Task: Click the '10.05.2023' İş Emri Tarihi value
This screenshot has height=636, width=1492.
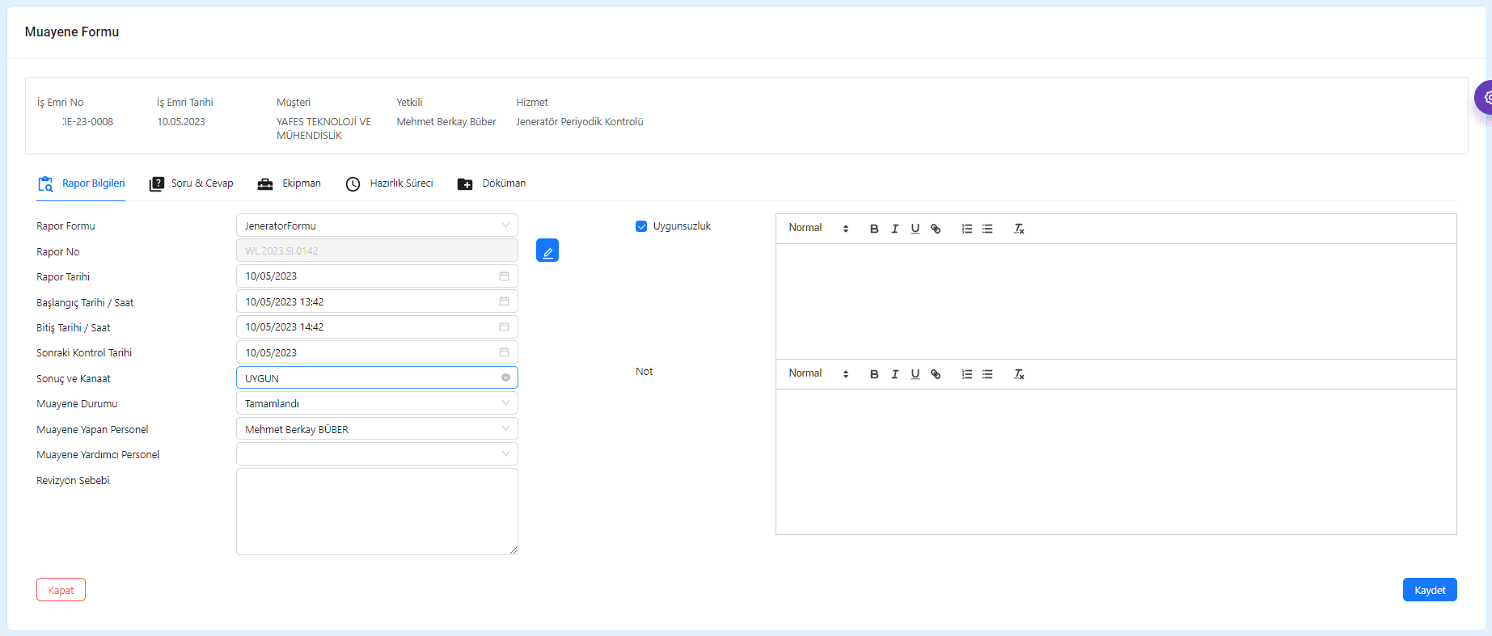Action: [181, 122]
